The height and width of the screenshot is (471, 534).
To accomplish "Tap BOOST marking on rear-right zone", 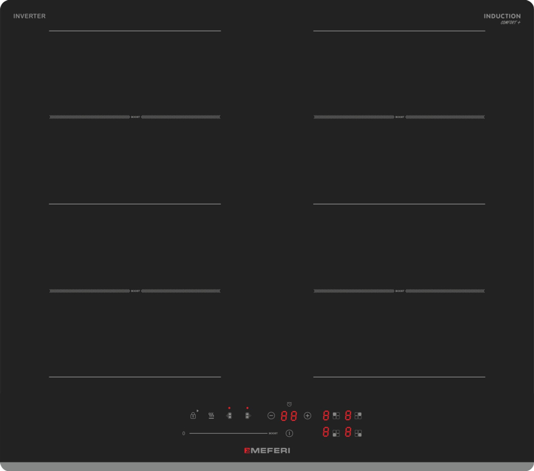I will [400, 117].
